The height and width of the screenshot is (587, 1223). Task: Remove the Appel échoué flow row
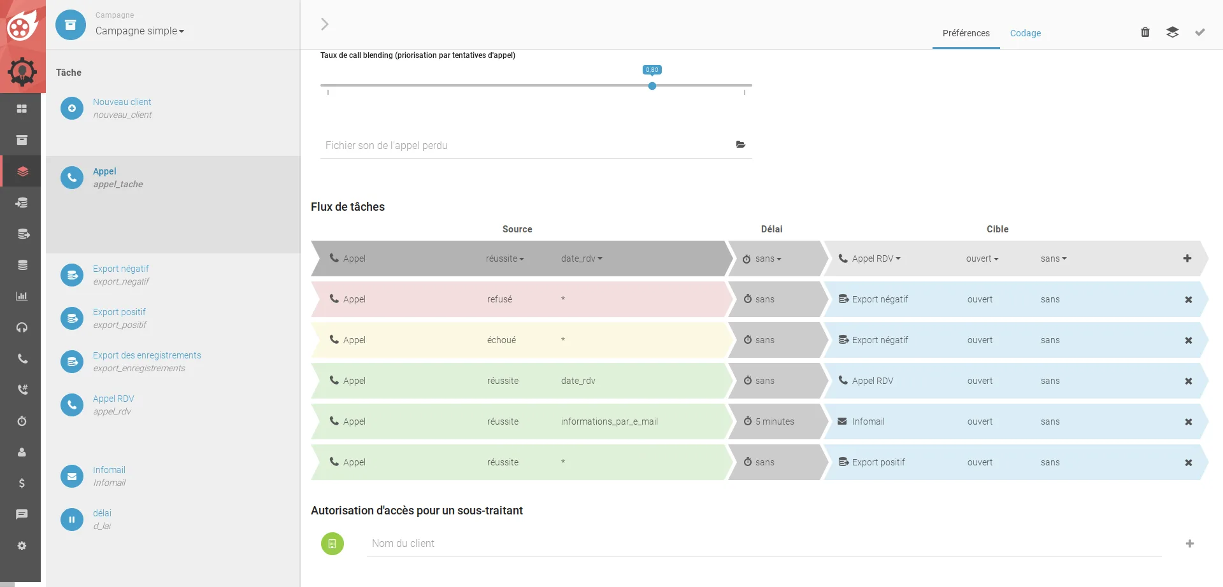coord(1189,340)
